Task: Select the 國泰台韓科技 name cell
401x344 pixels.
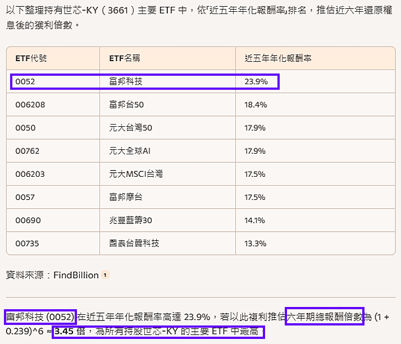Action: (167, 244)
